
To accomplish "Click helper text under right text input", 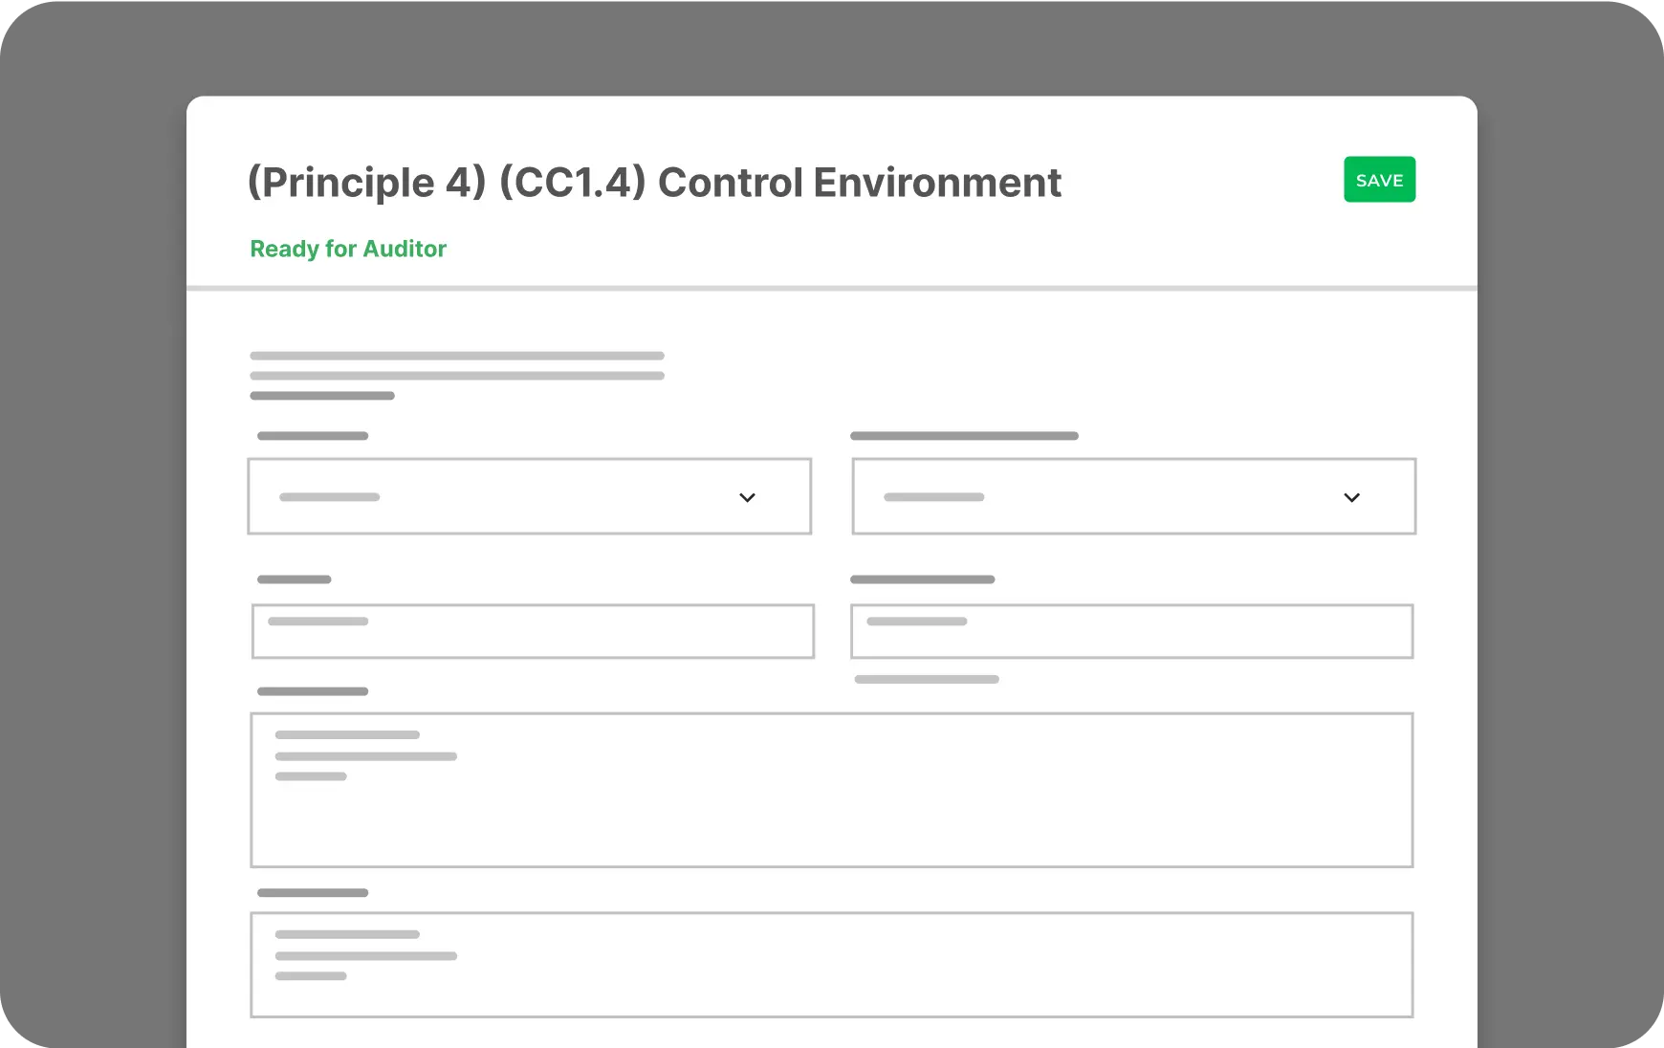I will [x=926, y=680].
